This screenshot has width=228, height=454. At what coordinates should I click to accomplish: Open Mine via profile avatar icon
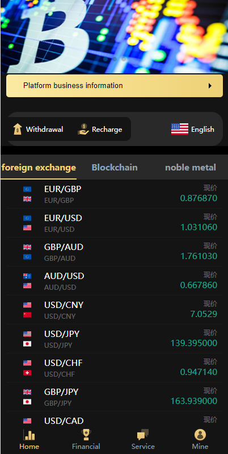tap(200, 435)
